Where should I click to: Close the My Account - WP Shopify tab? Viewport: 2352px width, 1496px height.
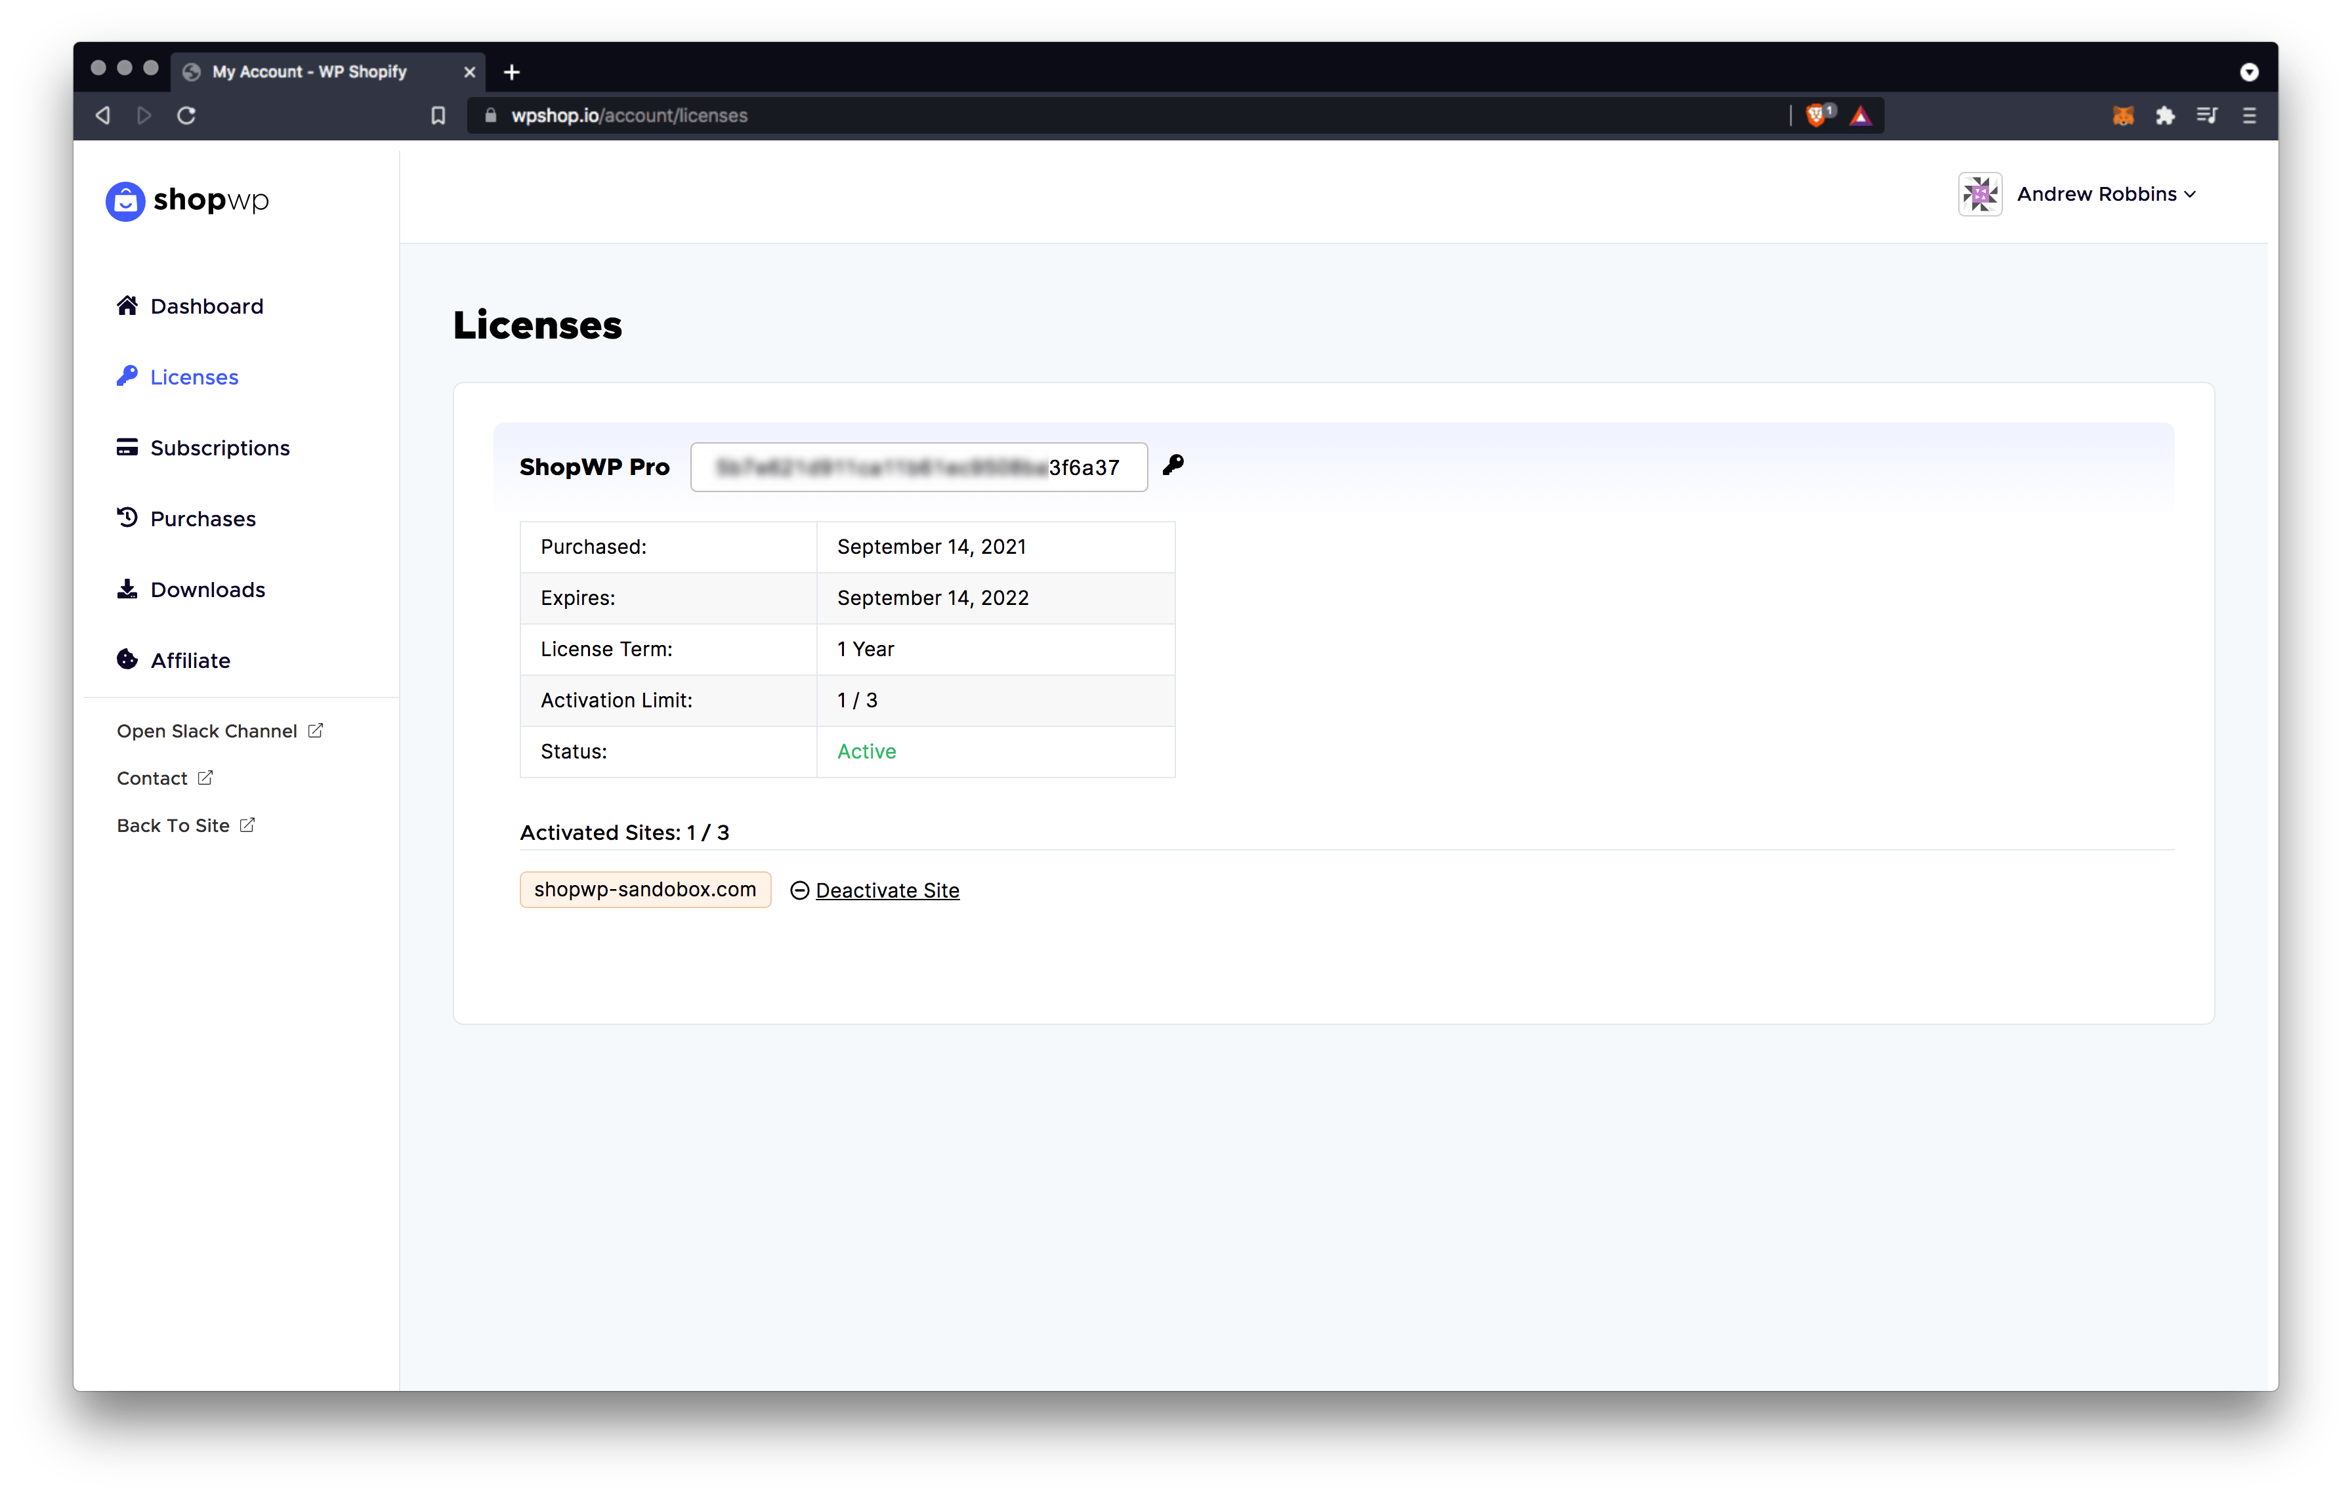pyautogui.click(x=469, y=72)
